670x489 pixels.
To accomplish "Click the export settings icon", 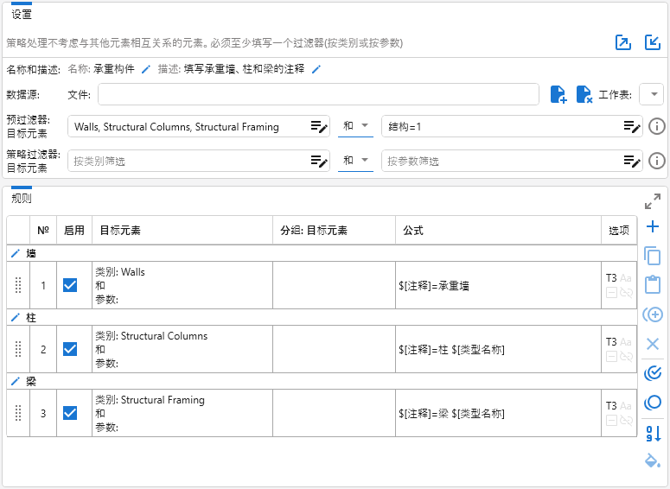I will pos(623,42).
